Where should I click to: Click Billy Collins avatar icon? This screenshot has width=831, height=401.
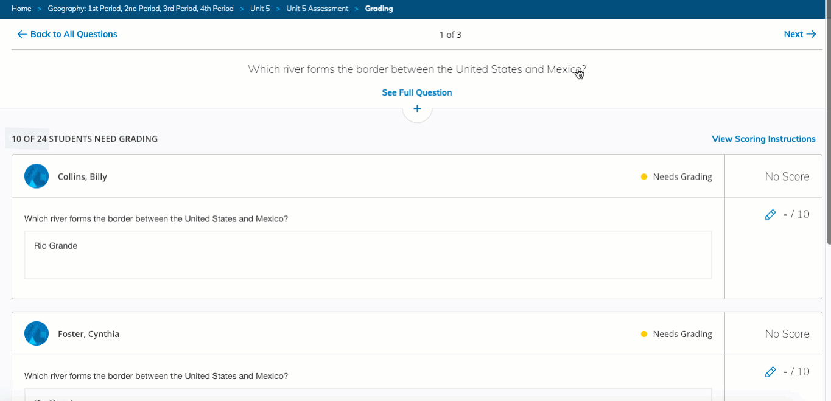[37, 176]
